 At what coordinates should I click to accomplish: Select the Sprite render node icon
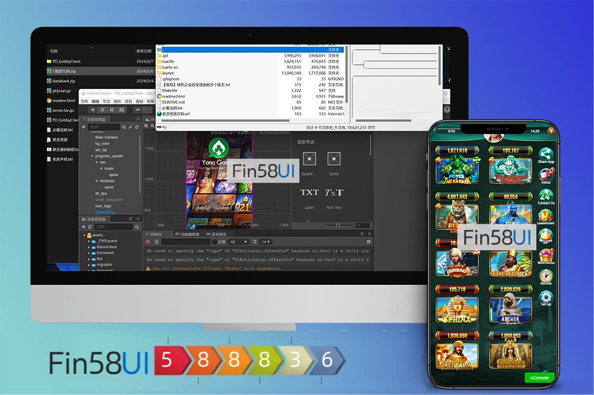[334, 159]
